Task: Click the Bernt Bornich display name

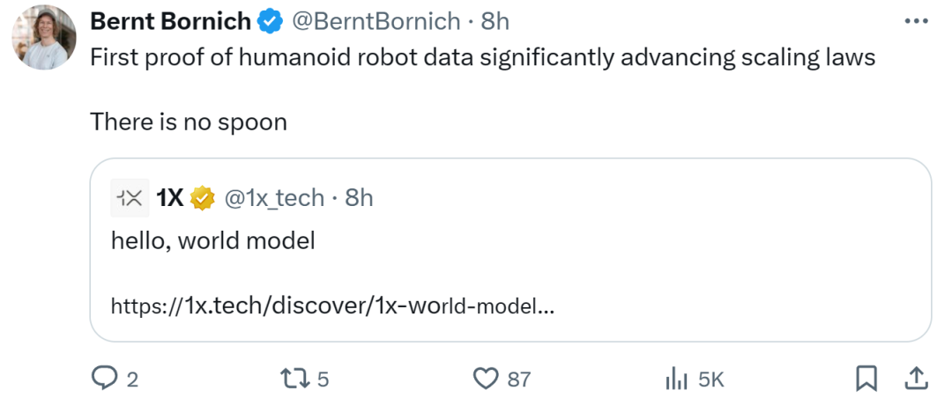Action: point(171,22)
